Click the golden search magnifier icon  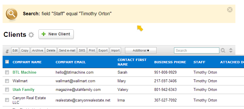pos(11,14)
